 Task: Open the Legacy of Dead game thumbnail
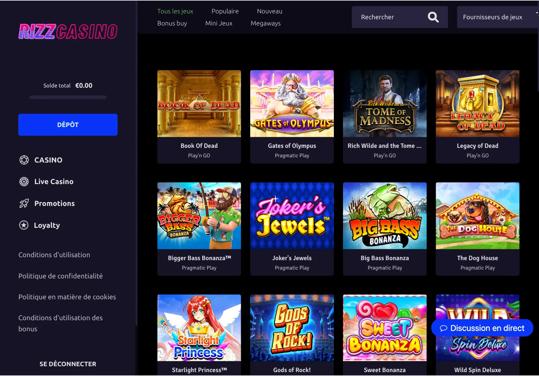[478, 103]
